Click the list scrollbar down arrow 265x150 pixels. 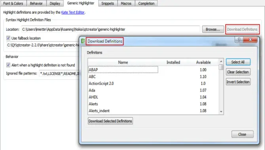pos(221,112)
